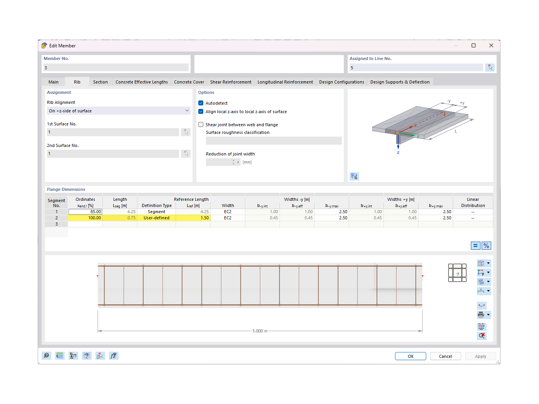Viewport: 539px width, 404px height.
Task: Open the Shear Reinforcement tab
Action: (230, 82)
